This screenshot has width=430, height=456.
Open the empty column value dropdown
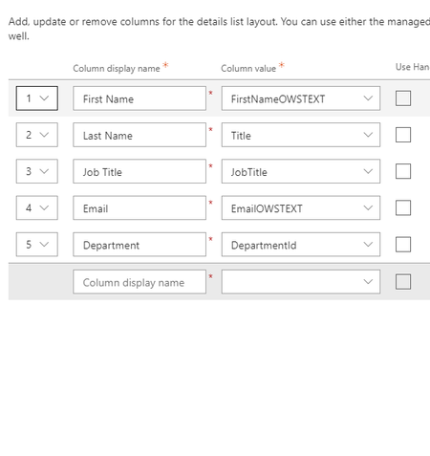point(301,282)
